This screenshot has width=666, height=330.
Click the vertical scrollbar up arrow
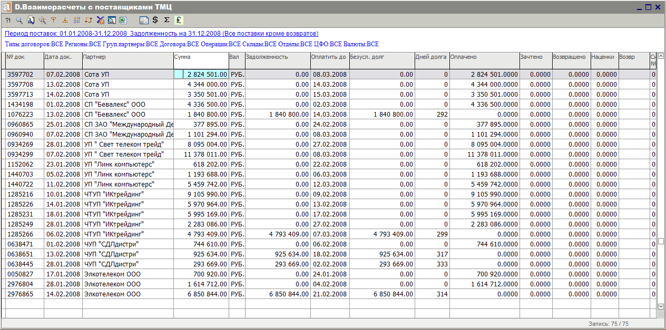coord(661,56)
